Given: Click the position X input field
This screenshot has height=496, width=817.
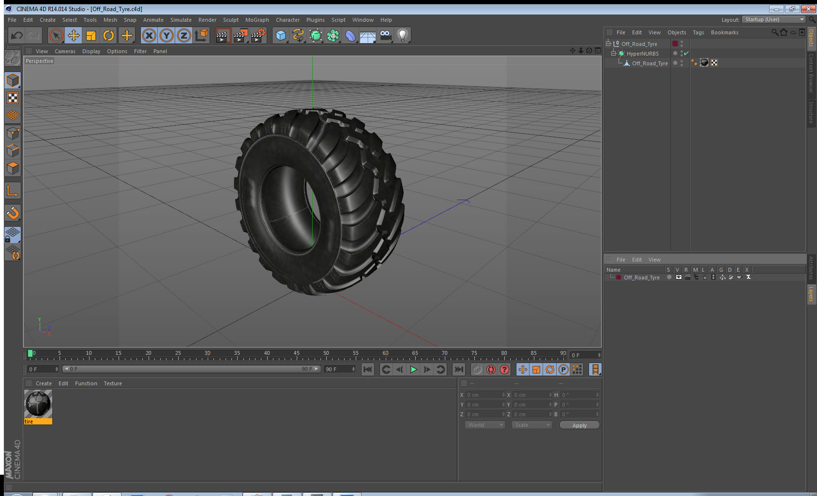Looking at the screenshot, I should coord(485,395).
